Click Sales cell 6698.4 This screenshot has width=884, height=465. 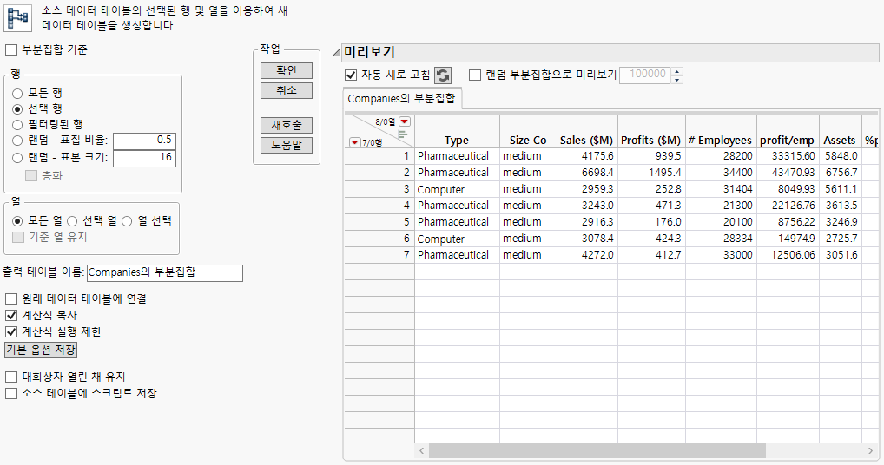(x=588, y=173)
